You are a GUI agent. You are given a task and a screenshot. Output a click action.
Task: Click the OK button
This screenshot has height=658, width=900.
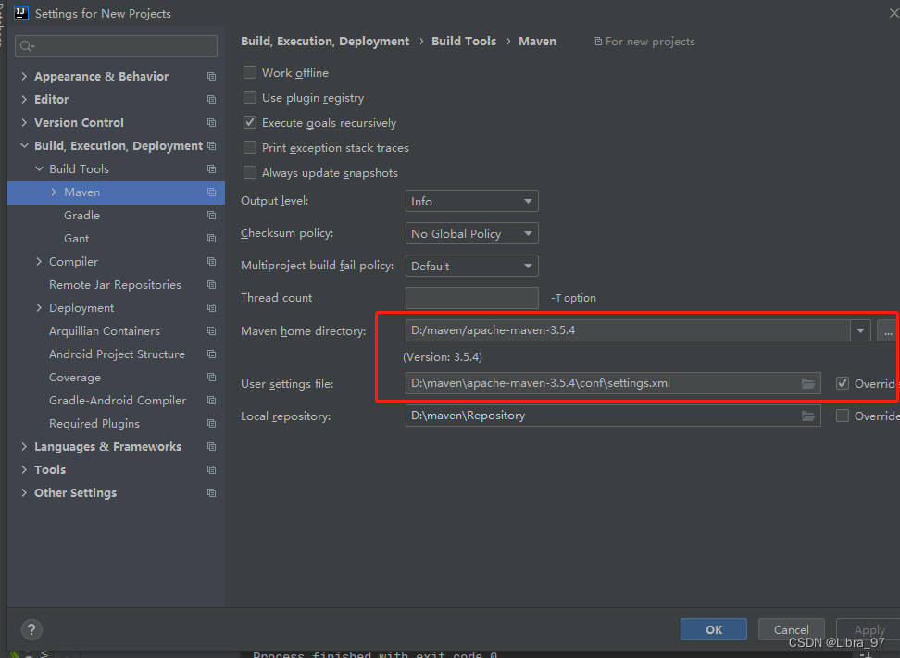click(x=714, y=629)
